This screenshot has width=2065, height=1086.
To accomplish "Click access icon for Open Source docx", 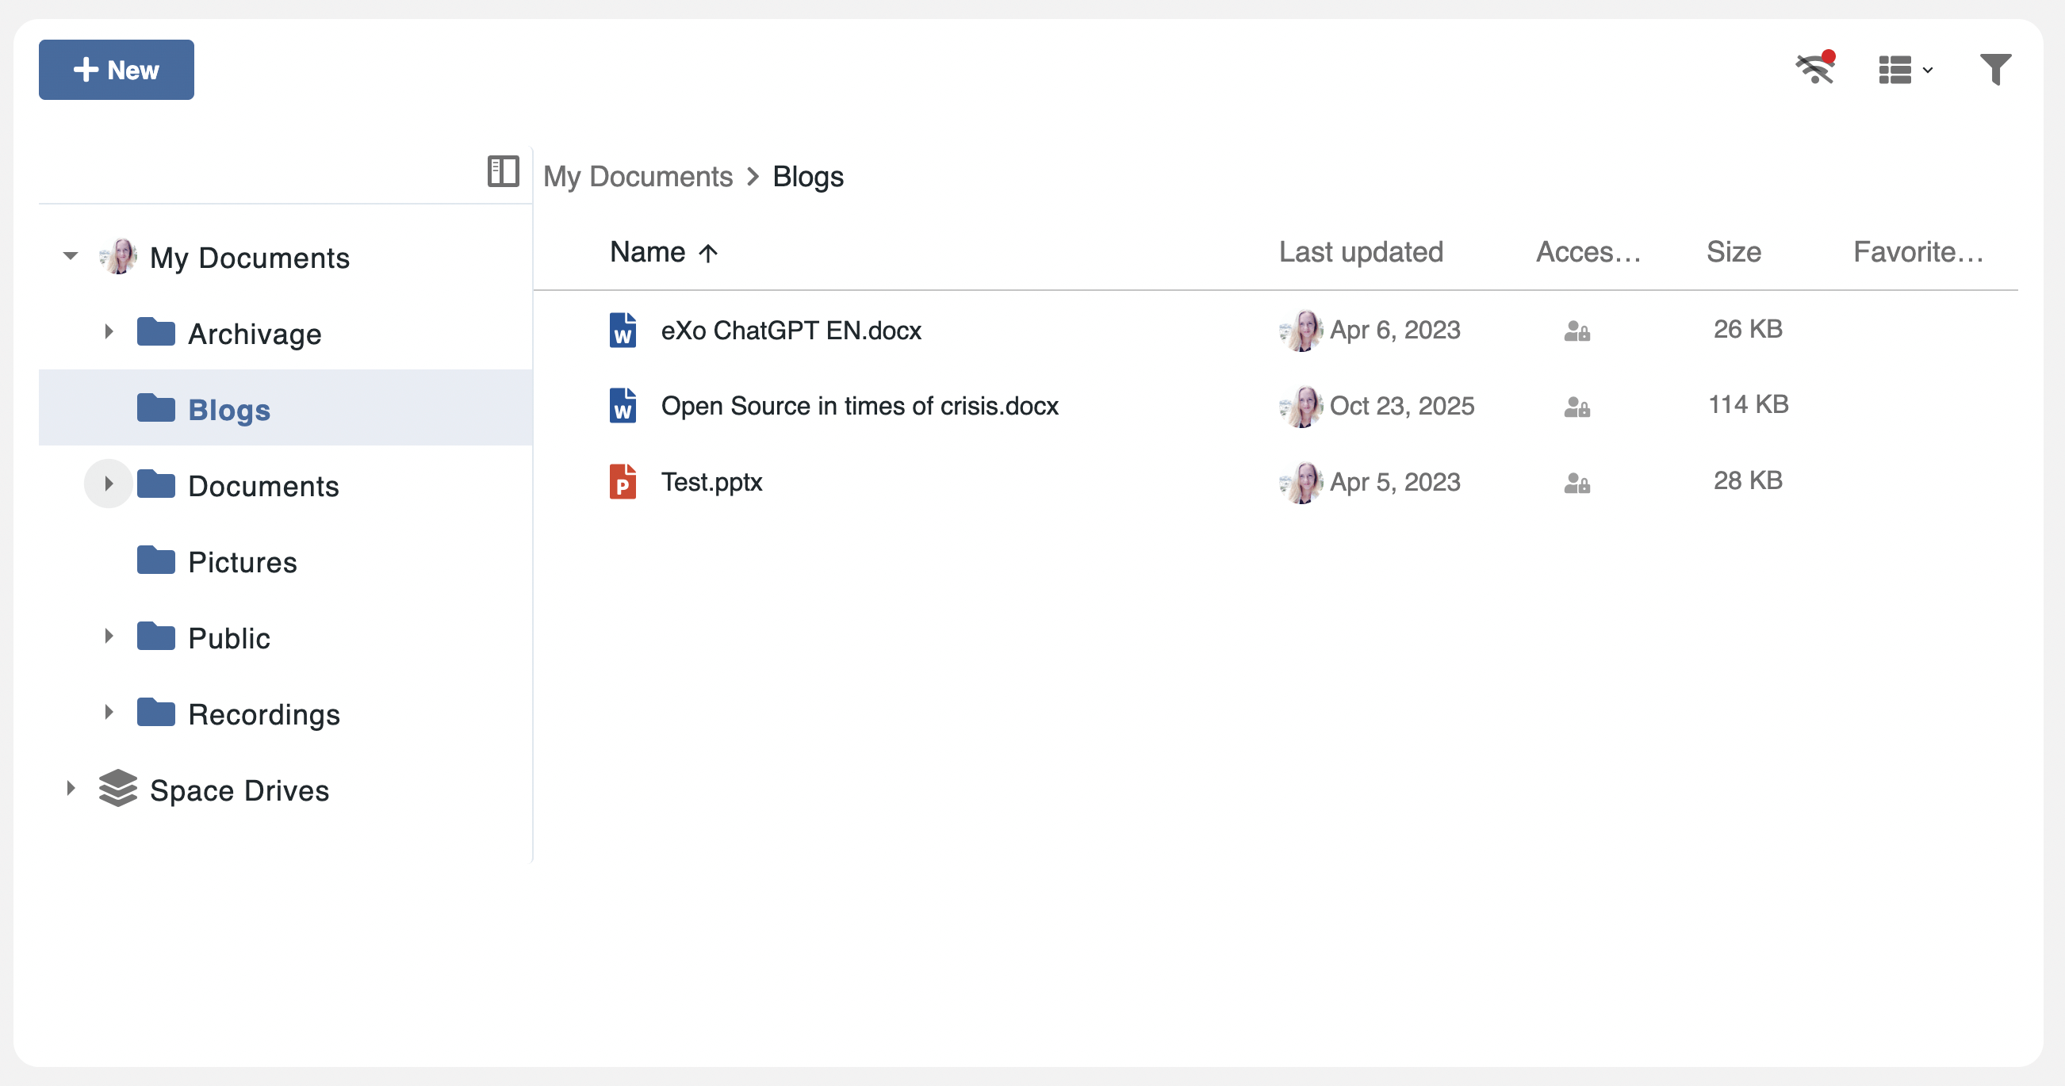I will (x=1576, y=407).
